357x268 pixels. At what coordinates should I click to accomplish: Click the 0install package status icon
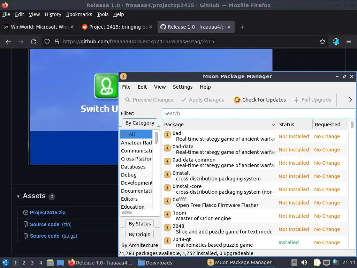coord(167,174)
